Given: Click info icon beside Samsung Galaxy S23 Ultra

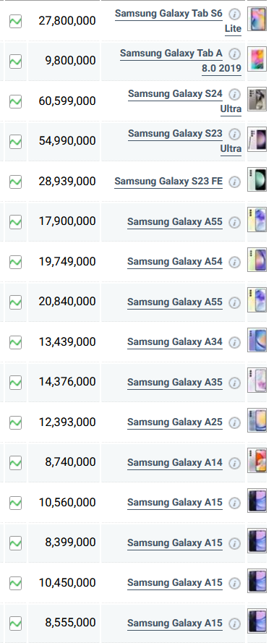Looking at the screenshot, I should 234,134.
